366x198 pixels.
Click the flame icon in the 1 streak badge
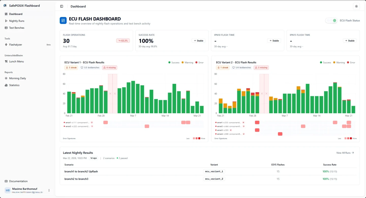pos(219,68)
